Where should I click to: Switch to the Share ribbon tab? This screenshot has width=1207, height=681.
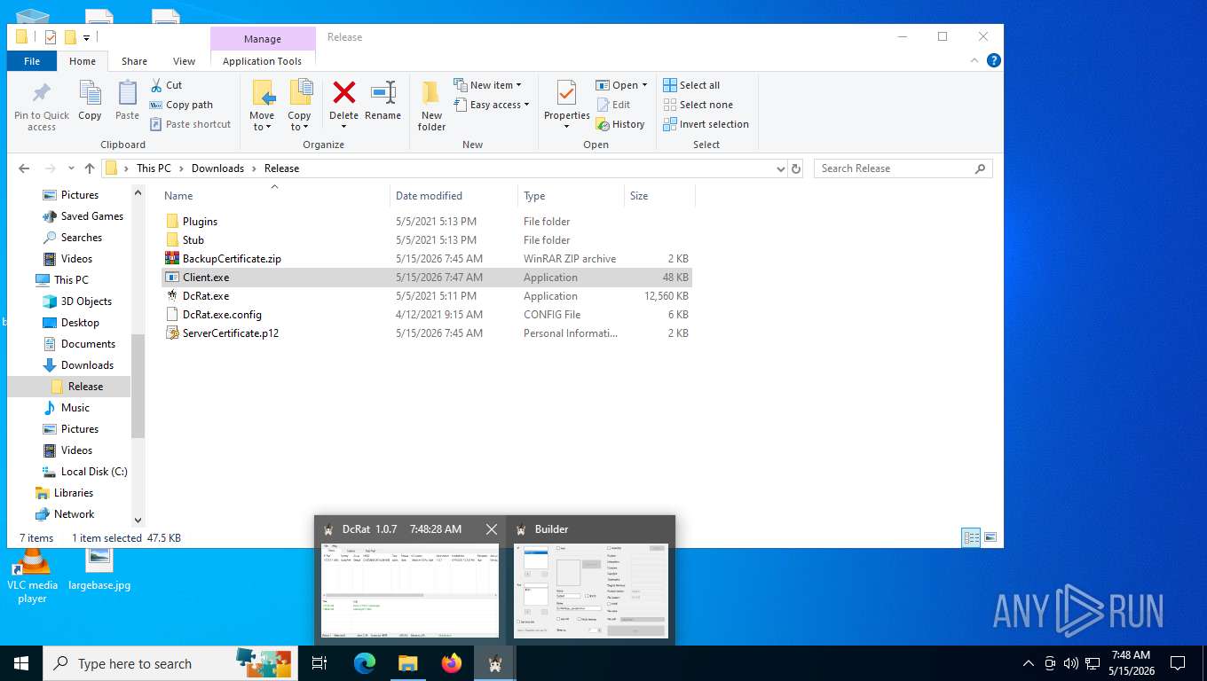click(x=135, y=61)
